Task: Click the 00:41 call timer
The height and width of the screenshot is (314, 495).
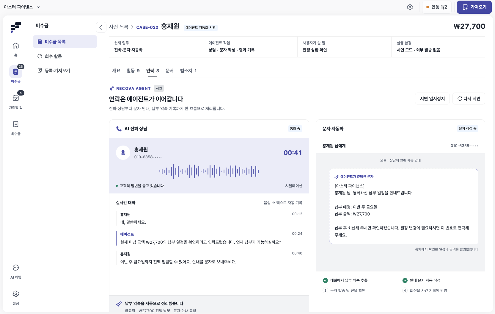Action: [x=293, y=153]
